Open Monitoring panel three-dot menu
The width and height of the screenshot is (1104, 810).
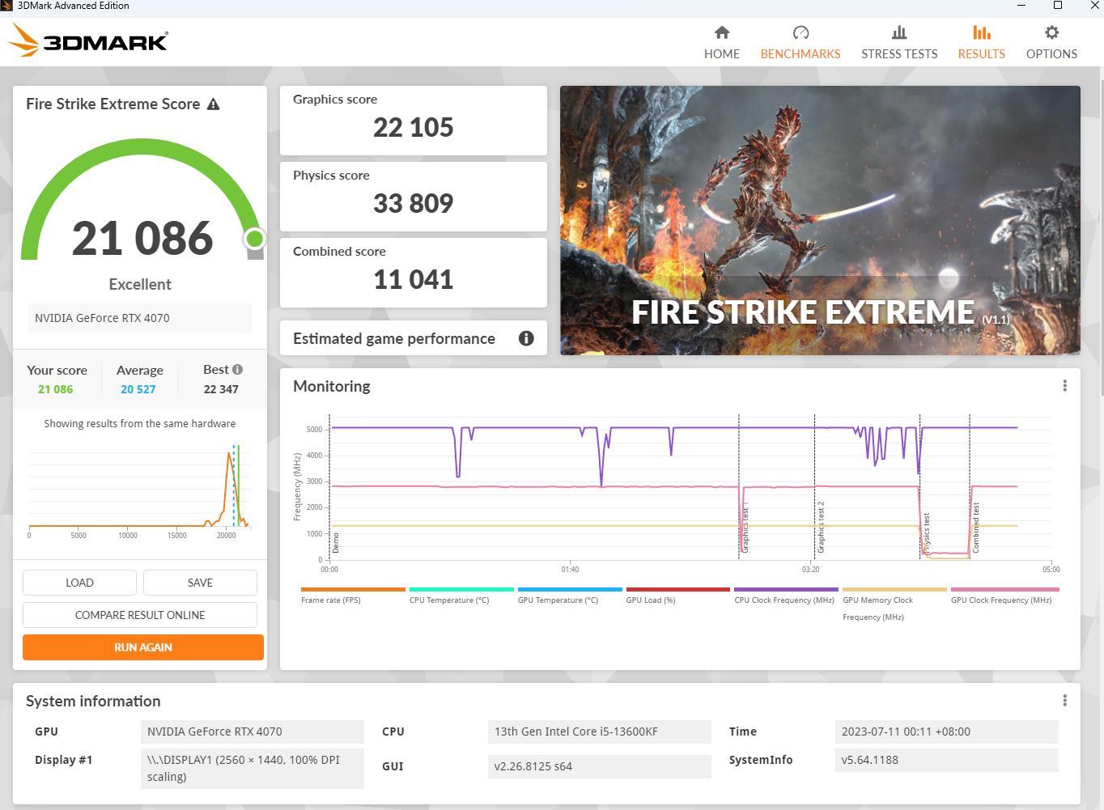click(x=1064, y=386)
